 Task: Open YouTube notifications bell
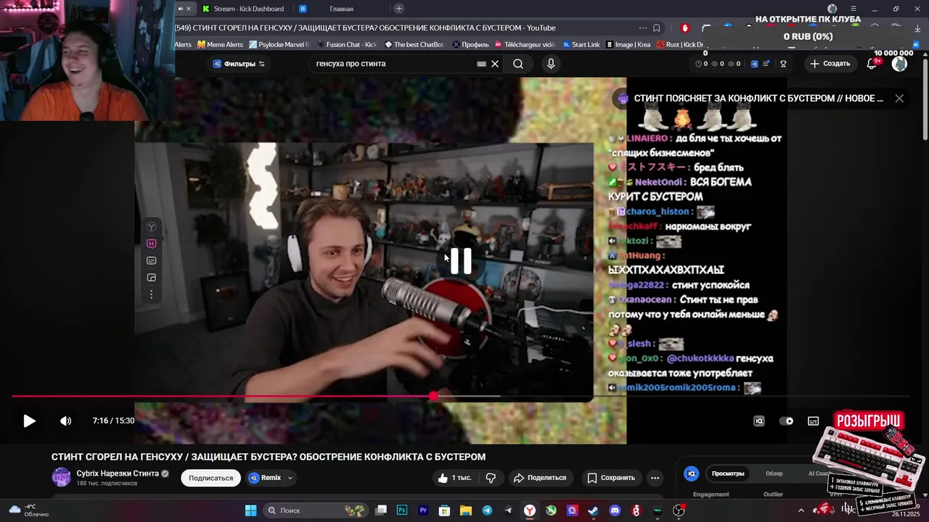coord(872,64)
